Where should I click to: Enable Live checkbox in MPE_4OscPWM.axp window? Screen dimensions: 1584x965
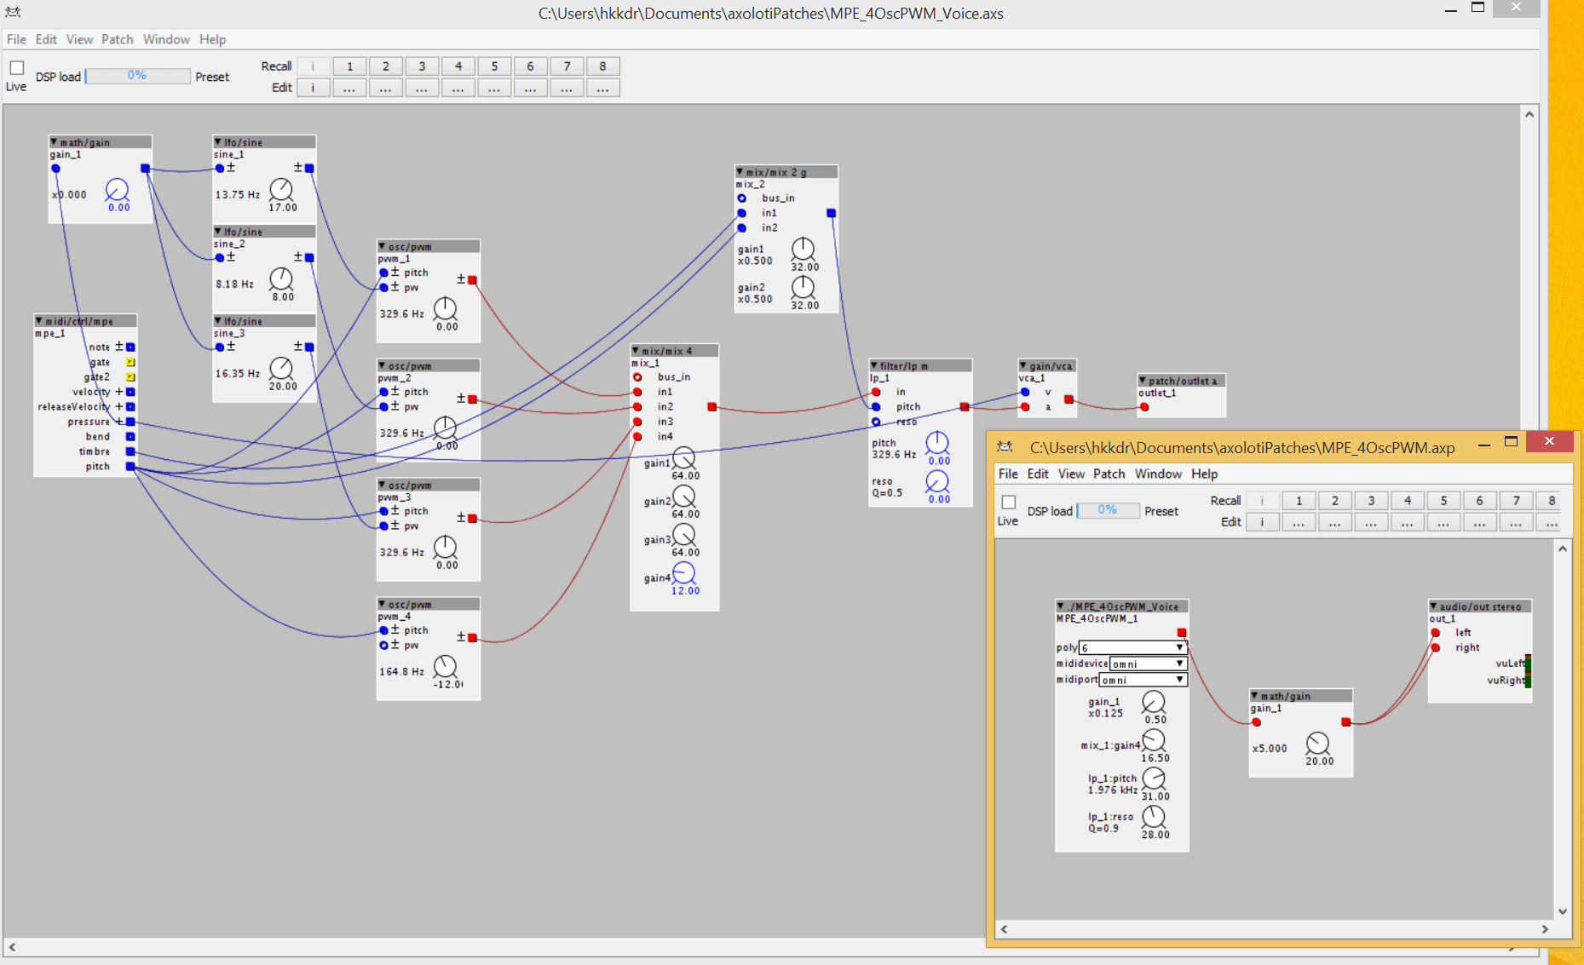click(1009, 503)
